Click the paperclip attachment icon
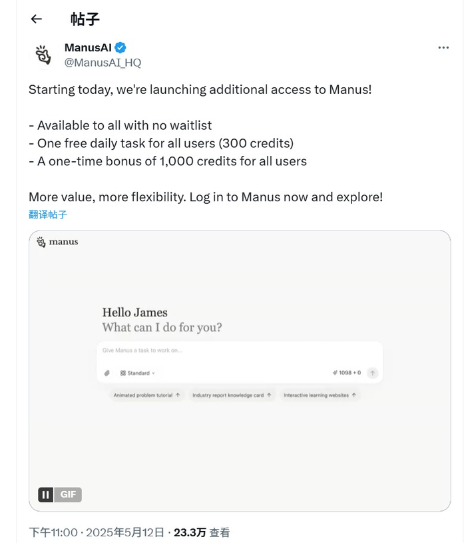The height and width of the screenshot is (543, 466). click(x=107, y=373)
